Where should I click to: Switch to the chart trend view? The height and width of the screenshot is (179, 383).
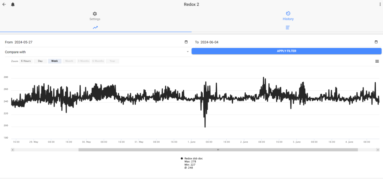coord(95,27)
